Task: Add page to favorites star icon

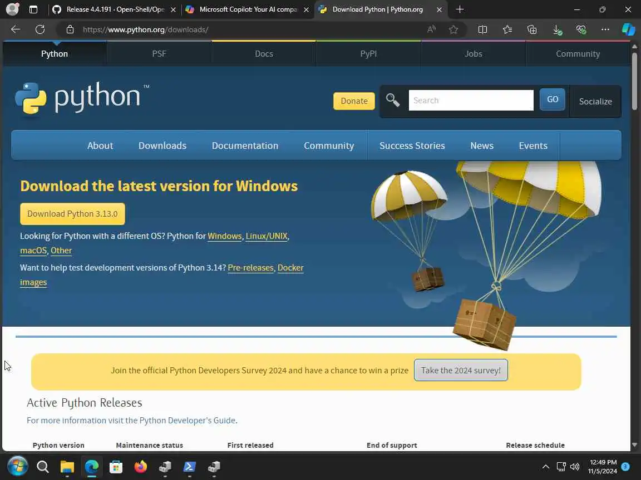Action: pyautogui.click(x=453, y=29)
